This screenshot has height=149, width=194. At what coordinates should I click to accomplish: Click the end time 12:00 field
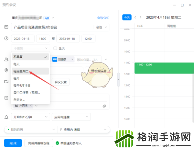[x=88, y=39]
